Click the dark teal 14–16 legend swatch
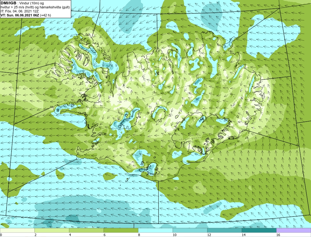 click(259, 230)
